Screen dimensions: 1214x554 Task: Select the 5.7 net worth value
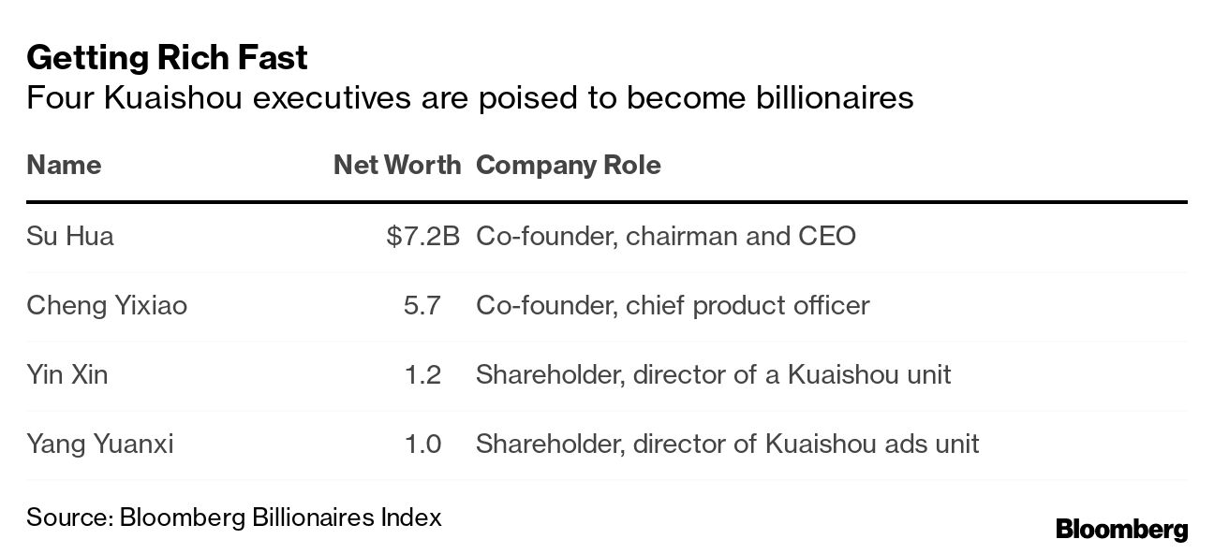(422, 305)
